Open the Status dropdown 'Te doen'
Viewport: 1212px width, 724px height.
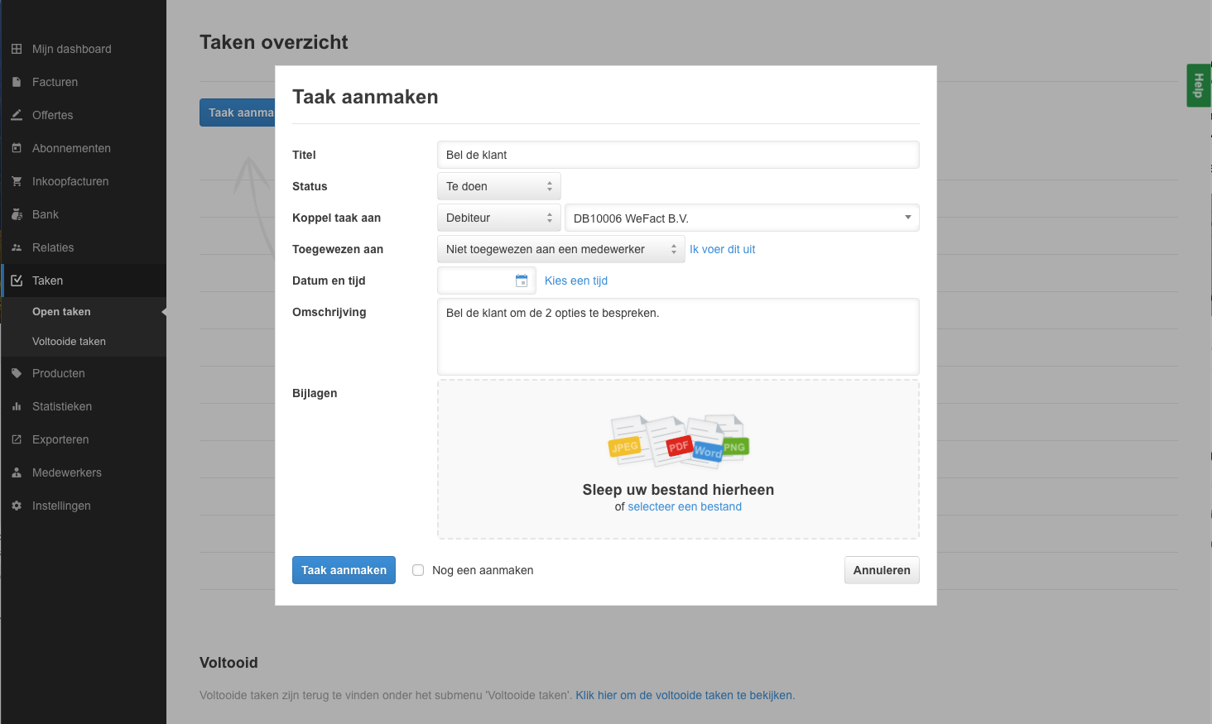tap(498, 186)
